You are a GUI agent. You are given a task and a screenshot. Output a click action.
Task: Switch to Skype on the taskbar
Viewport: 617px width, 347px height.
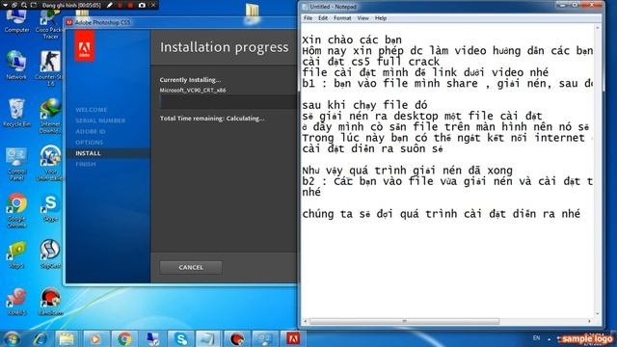[x=180, y=338]
